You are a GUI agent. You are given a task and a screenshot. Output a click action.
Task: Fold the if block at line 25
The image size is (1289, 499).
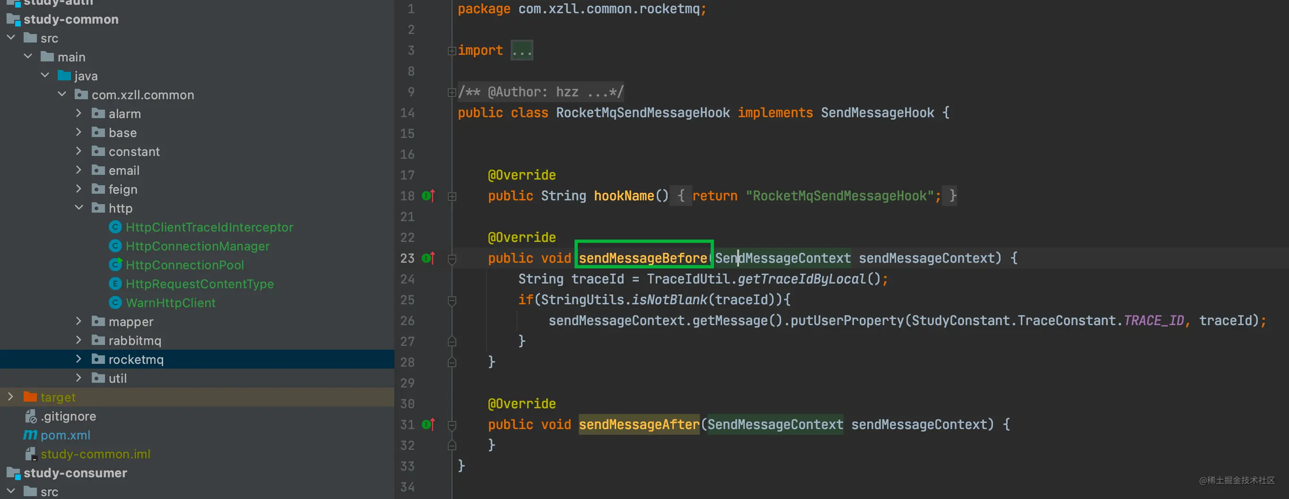coord(452,301)
